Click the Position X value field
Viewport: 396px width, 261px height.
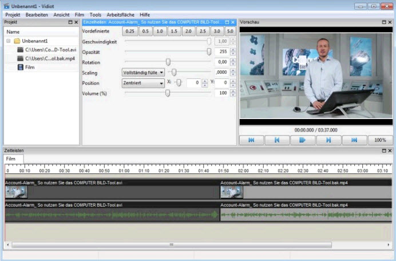193,82
